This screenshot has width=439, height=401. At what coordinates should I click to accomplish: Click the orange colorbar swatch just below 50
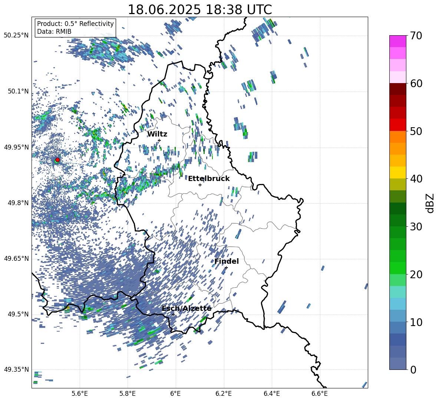point(397,137)
